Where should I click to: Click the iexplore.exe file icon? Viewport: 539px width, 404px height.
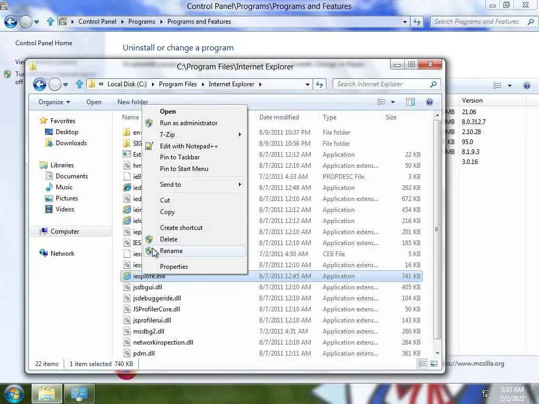click(x=127, y=276)
